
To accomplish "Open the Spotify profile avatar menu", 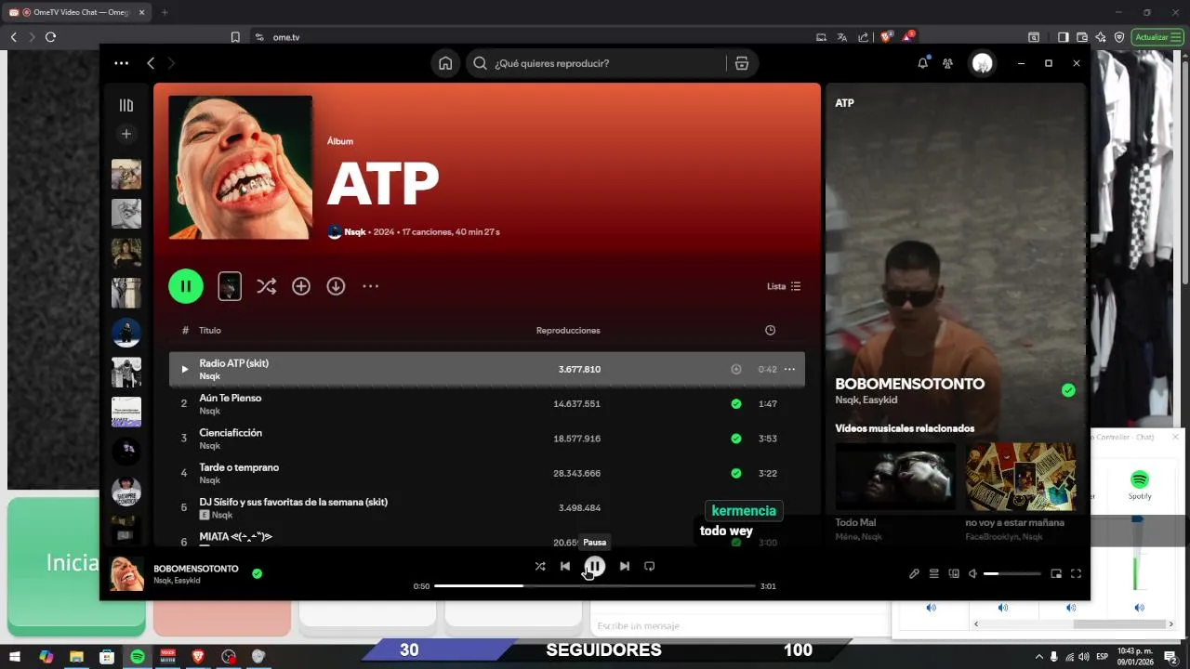I will pyautogui.click(x=982, y=63).
